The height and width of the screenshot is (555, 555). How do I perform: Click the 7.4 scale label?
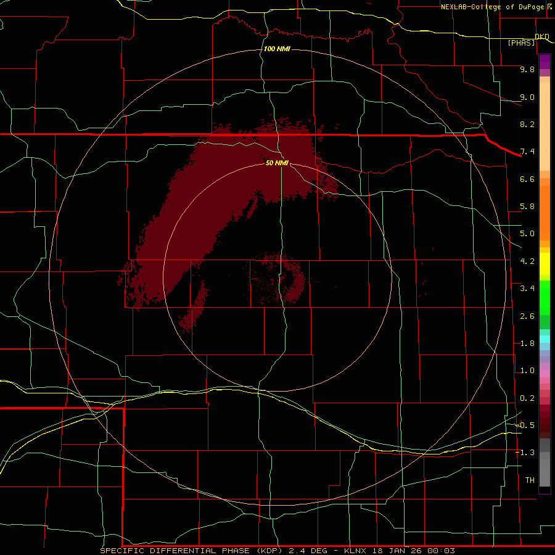click(527, 152)
